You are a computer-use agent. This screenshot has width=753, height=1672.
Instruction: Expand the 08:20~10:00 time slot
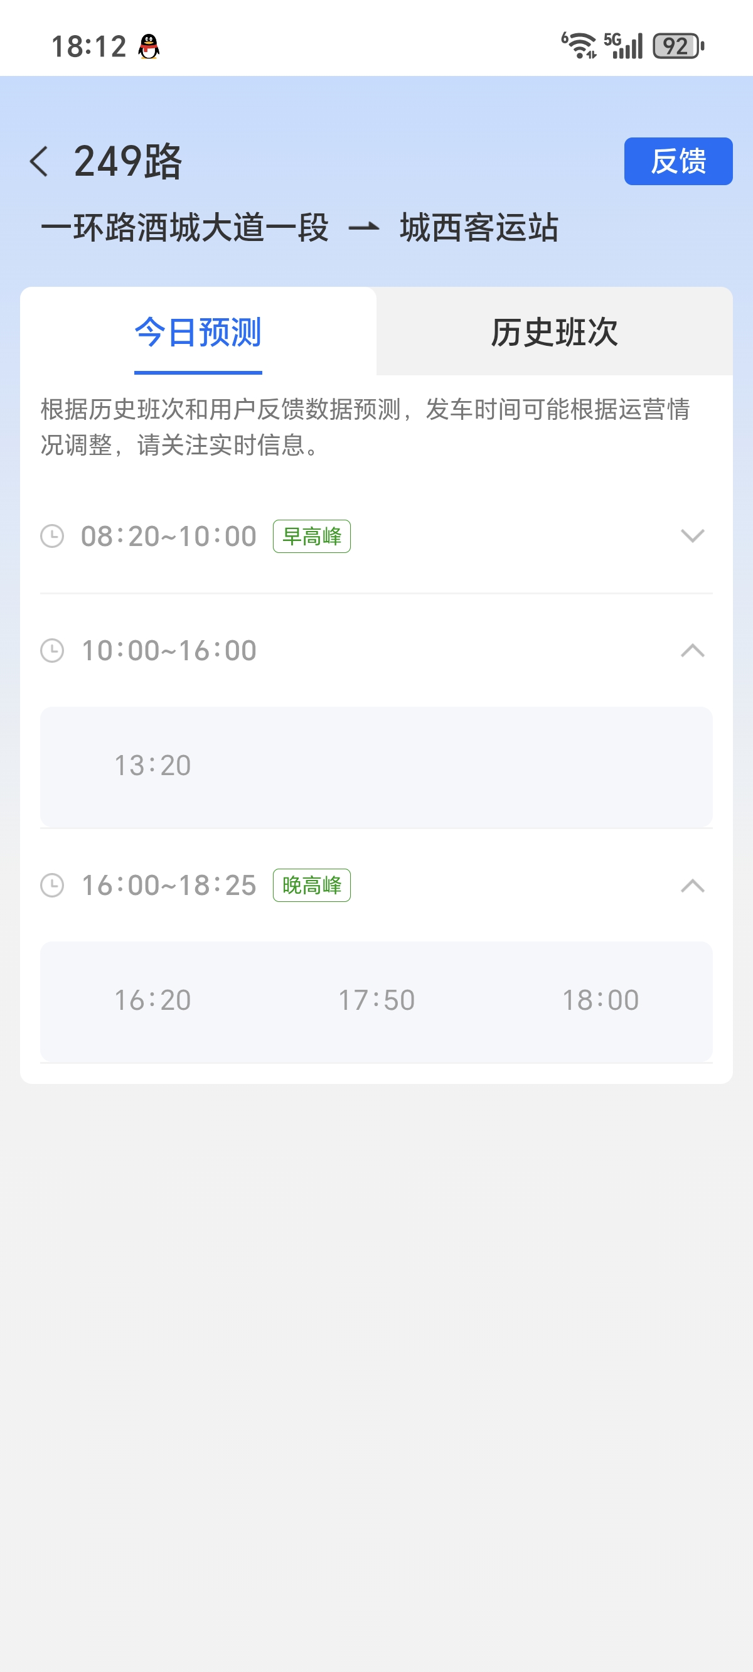tap(692, 536)
